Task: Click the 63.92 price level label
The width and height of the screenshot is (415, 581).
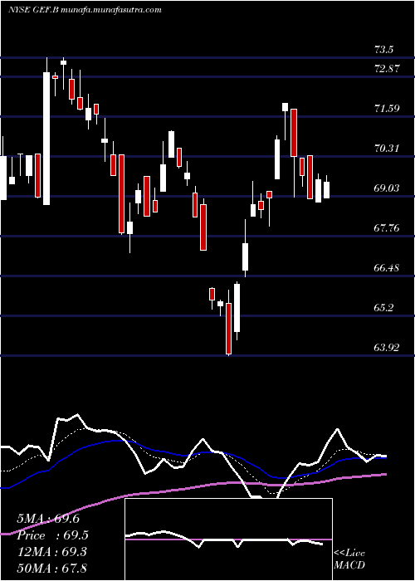Action: 387,348
